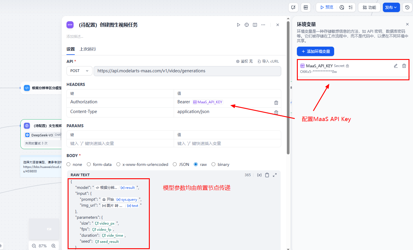Screen dimensions: 413x250
Task: Open the POST method dropdown
Action: click(79, 71)
